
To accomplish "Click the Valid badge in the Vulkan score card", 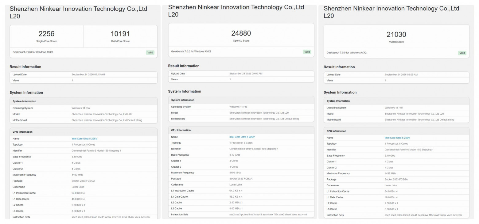I will pyautogui.click(x=462, y=53).
